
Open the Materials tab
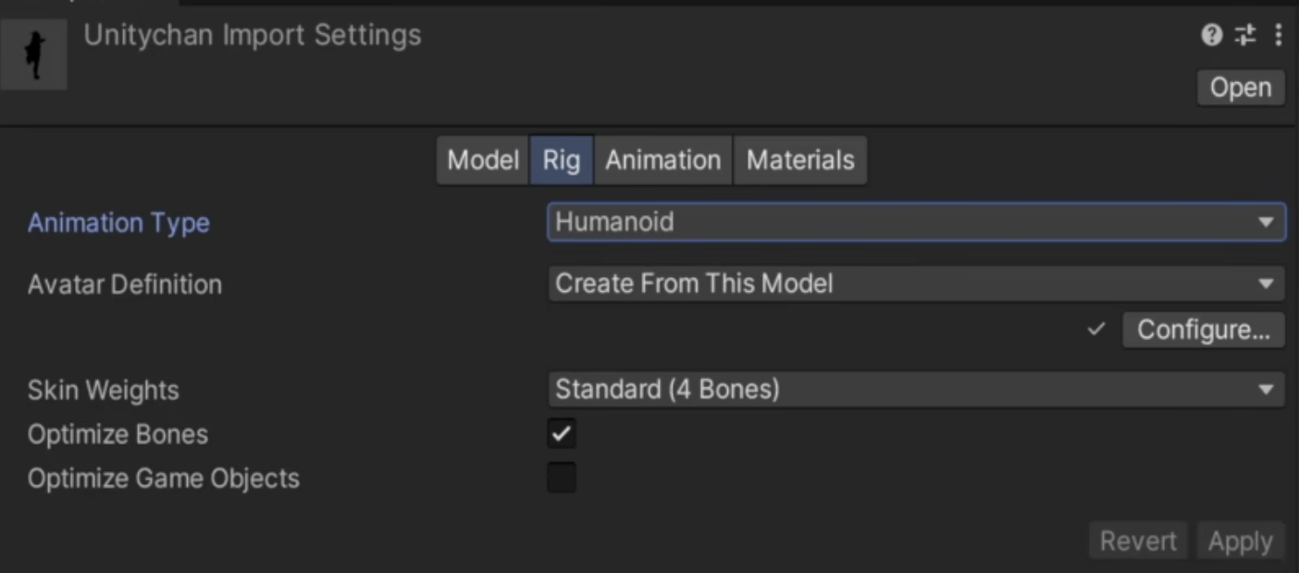click(x=800, y=161)
